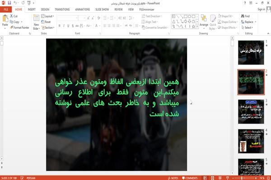Click the Sign in link
This screenshot has width=271, height=180.
tap(261, 9)
